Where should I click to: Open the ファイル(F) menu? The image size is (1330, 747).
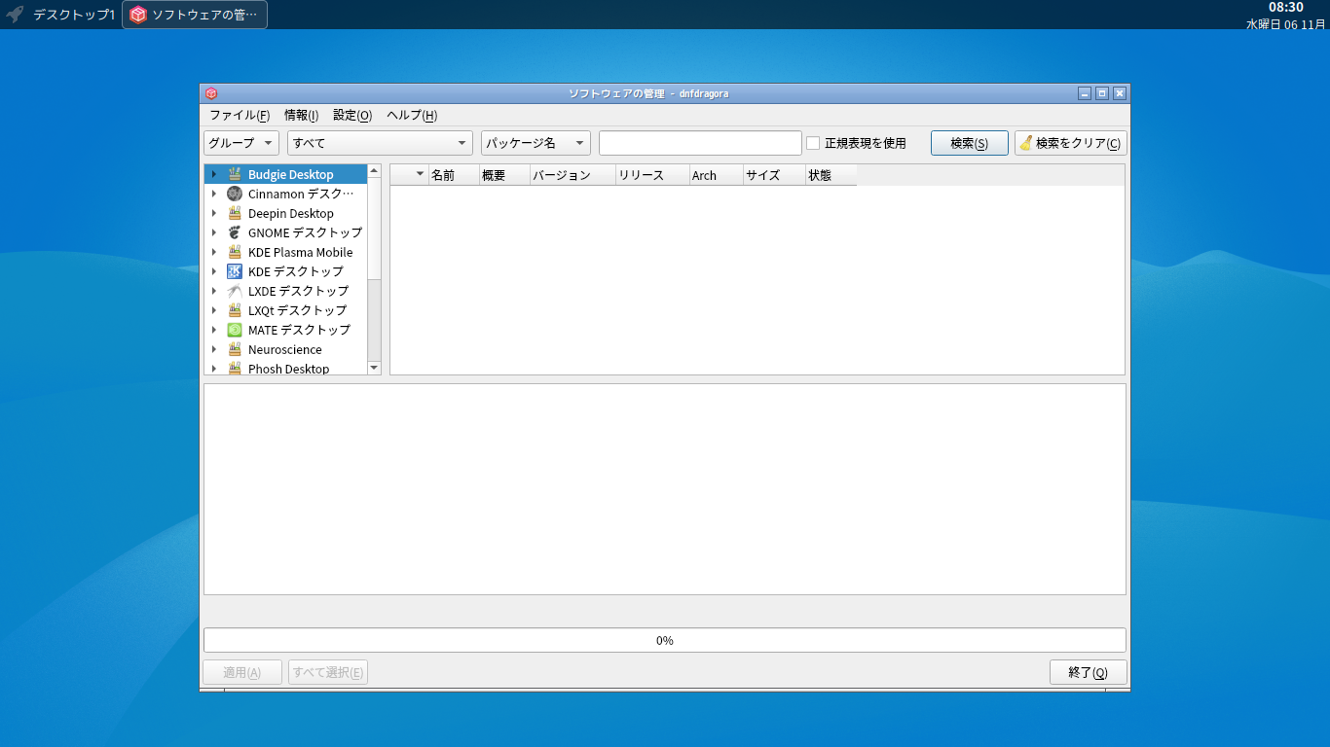(x=240, y=115)
